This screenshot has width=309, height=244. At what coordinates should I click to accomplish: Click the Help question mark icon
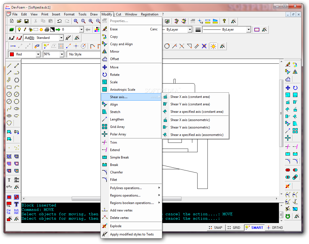[224, 21]
